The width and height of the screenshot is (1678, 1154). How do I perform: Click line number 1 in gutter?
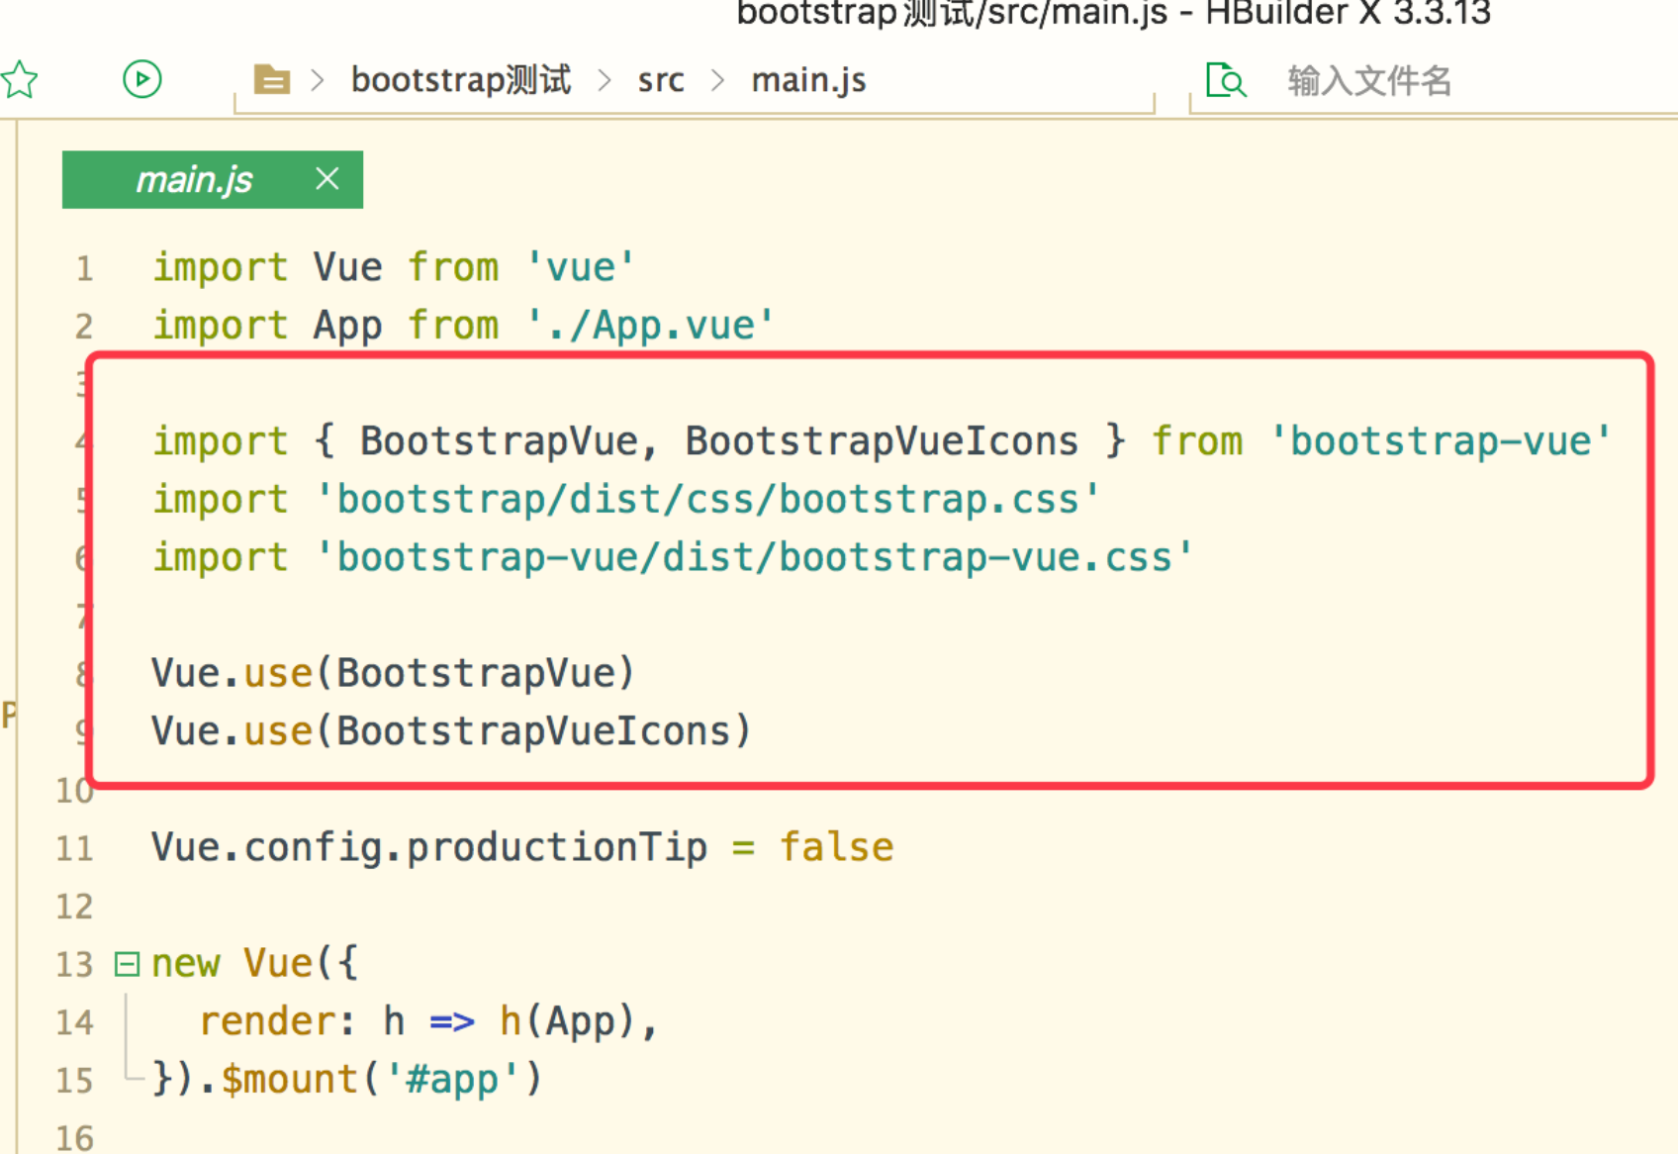pyautogui.click(x=85, y=268)
